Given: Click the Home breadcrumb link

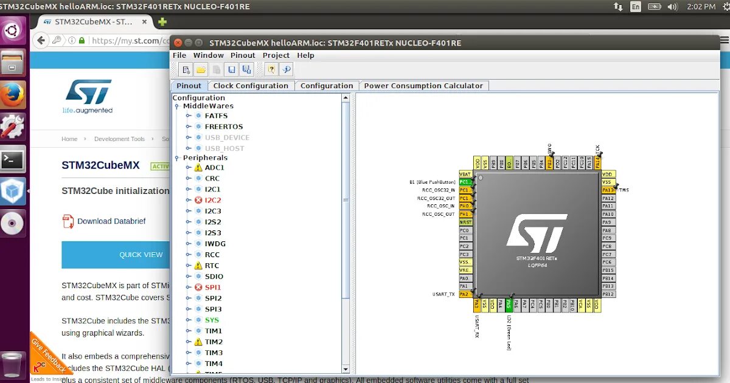Looking at the screenshot, I should pyautogui.click(x=69, y=139).
